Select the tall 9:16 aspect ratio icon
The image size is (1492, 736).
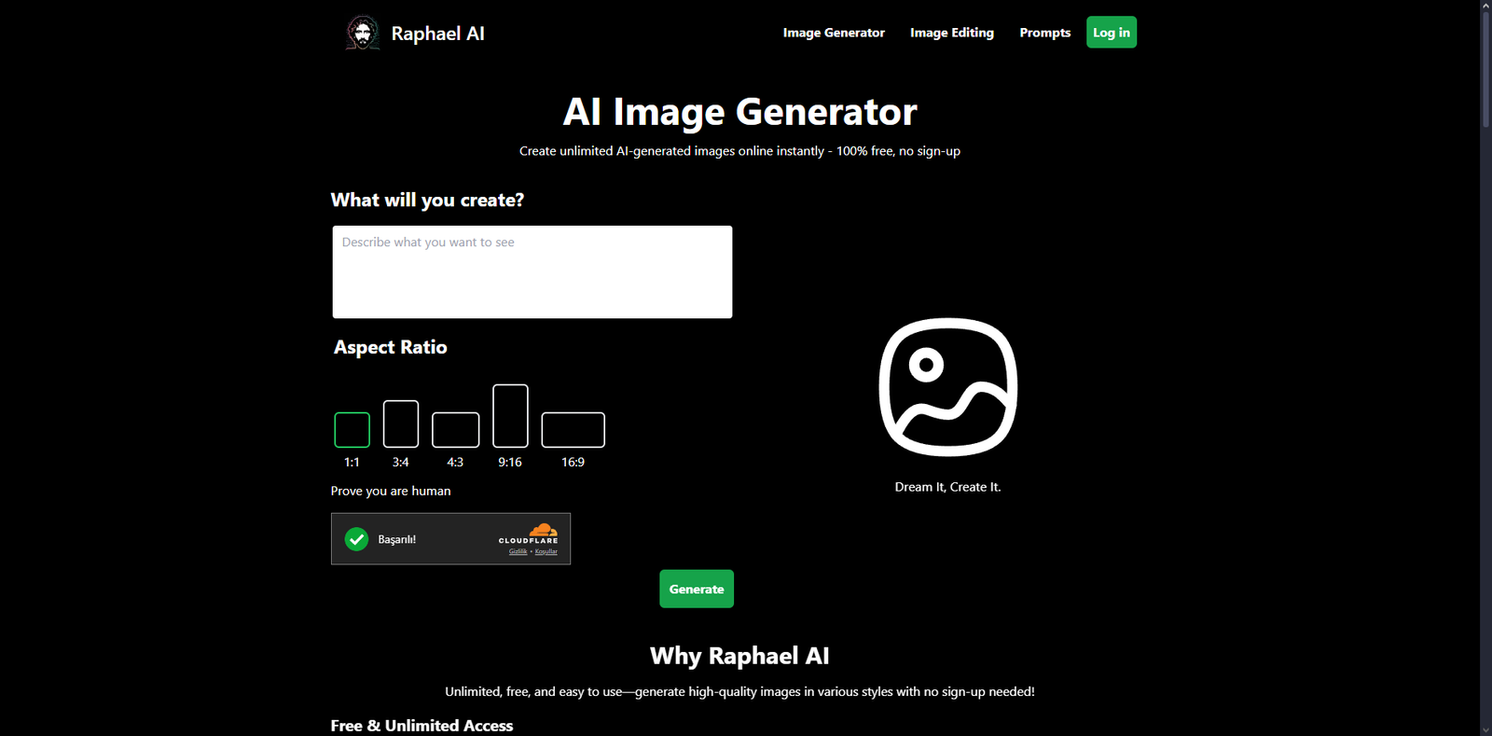point(510,416)
